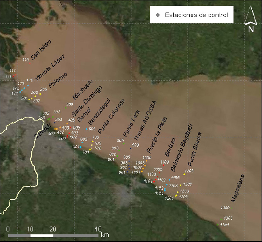Click the green station 805 marker
Viewport: 262px width, 242px height.
(x=124, y=144)
